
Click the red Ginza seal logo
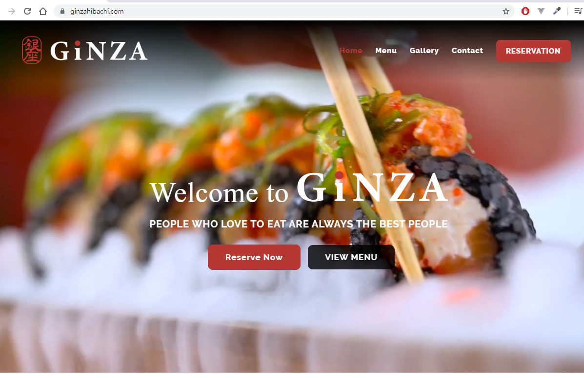pyautogui.click(x=32, y=50)
